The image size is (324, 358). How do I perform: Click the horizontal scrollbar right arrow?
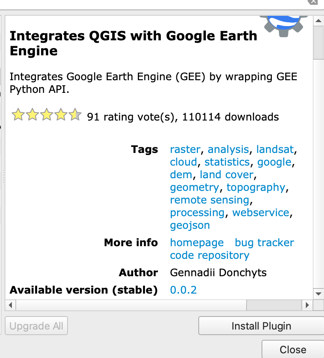click(x=308, y=305)
